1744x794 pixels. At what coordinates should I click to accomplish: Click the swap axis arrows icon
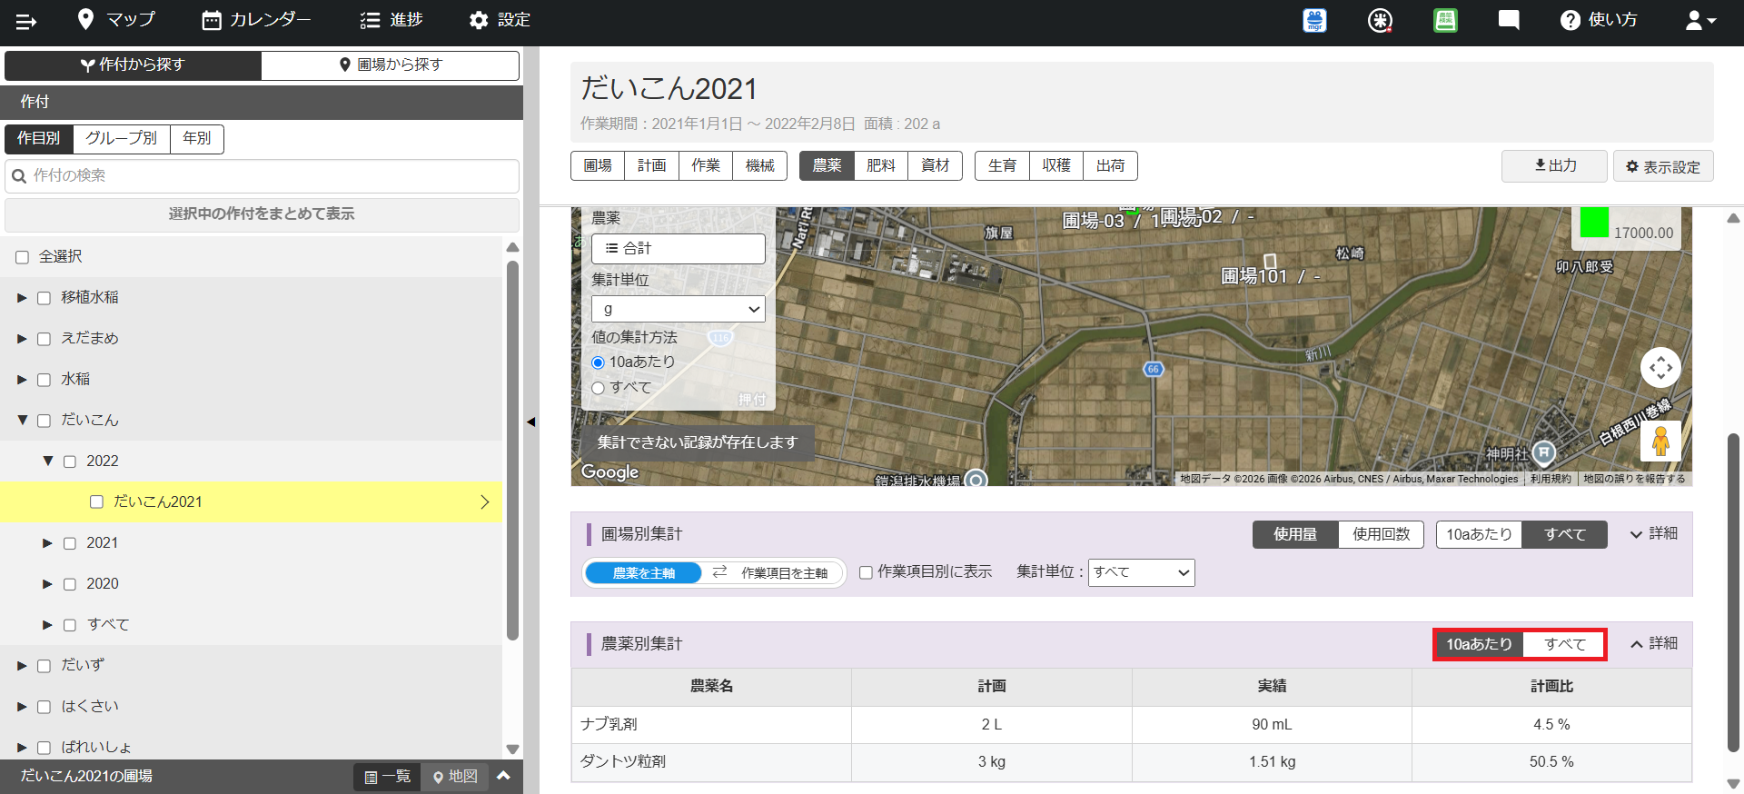(720, 572)
